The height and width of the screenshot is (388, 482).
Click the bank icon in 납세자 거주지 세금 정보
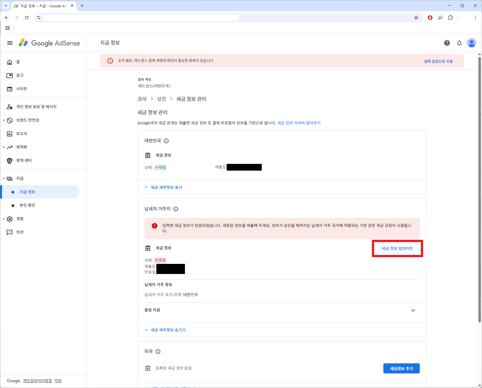(x=148, y=248)
